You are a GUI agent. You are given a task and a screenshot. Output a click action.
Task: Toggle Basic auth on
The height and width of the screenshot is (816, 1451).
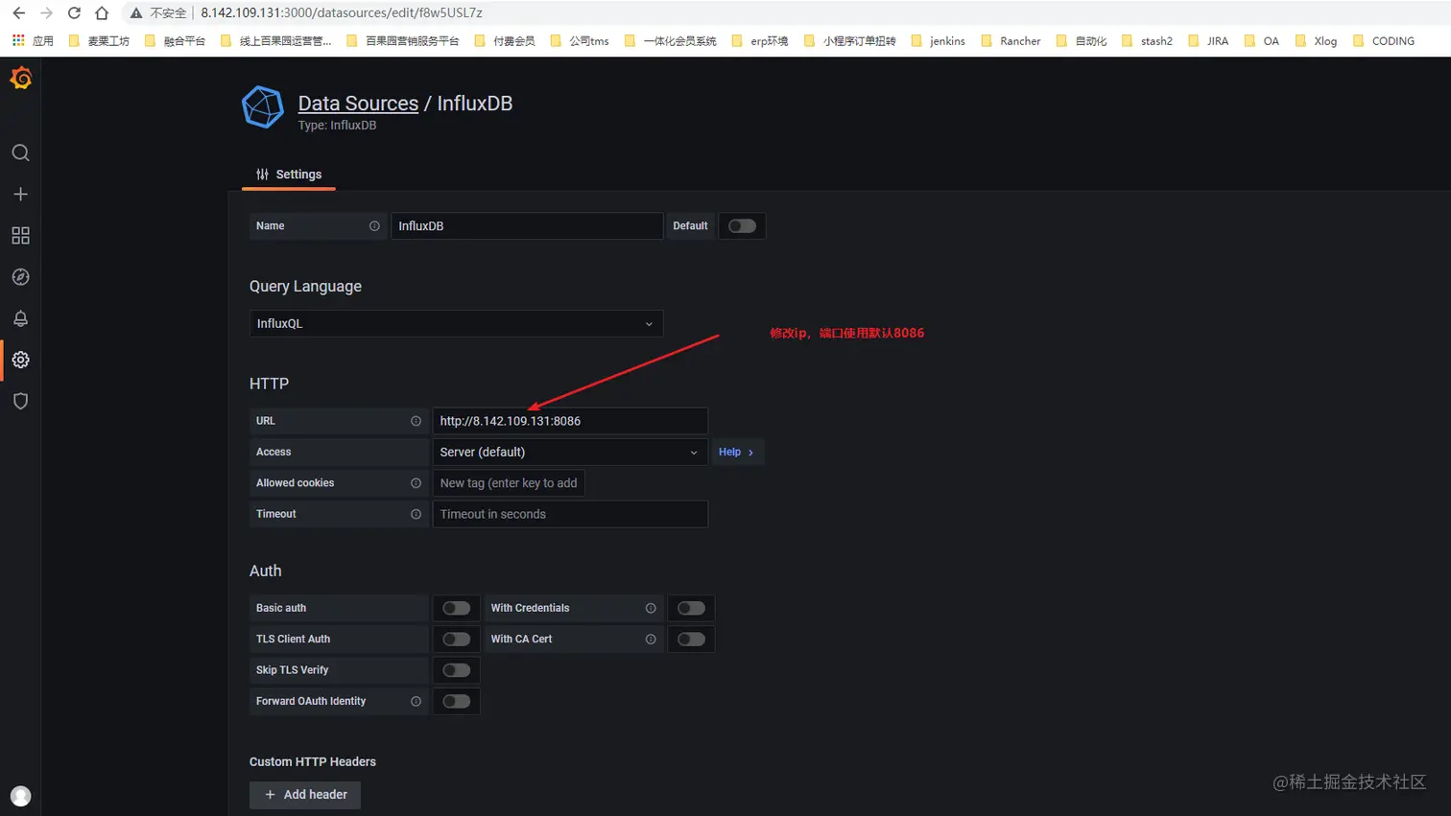[456, 607]
